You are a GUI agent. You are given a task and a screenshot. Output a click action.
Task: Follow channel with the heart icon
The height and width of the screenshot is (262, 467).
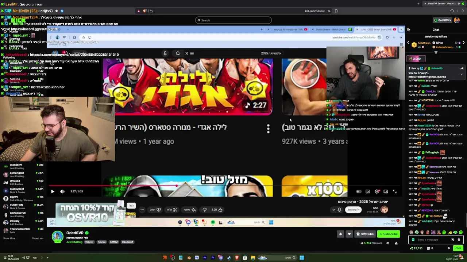click(349, 234)
